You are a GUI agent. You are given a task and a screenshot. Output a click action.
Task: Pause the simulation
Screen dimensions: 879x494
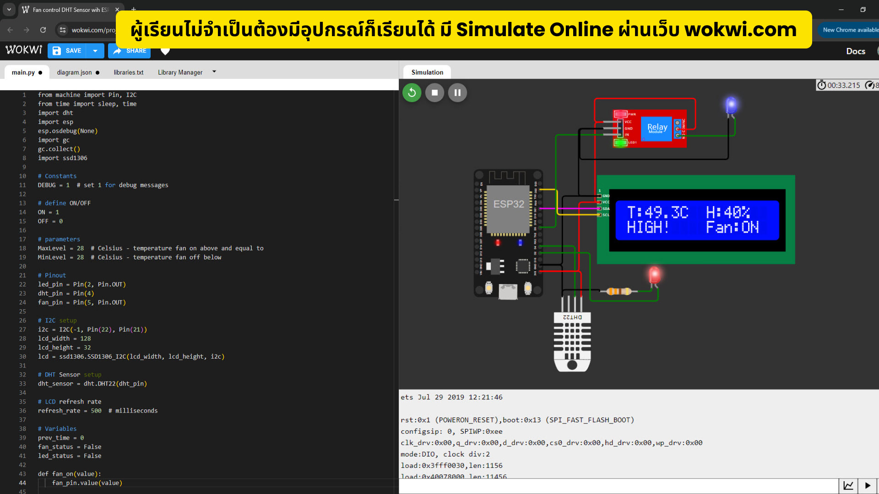click(457, 93)
